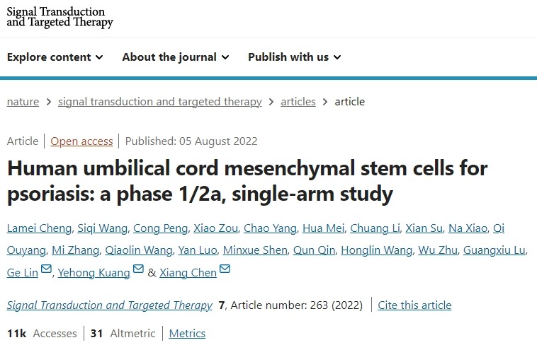Open author Lamei Cheng's details
The width and height of the screenshot is (537, 345).
(37, 228)
